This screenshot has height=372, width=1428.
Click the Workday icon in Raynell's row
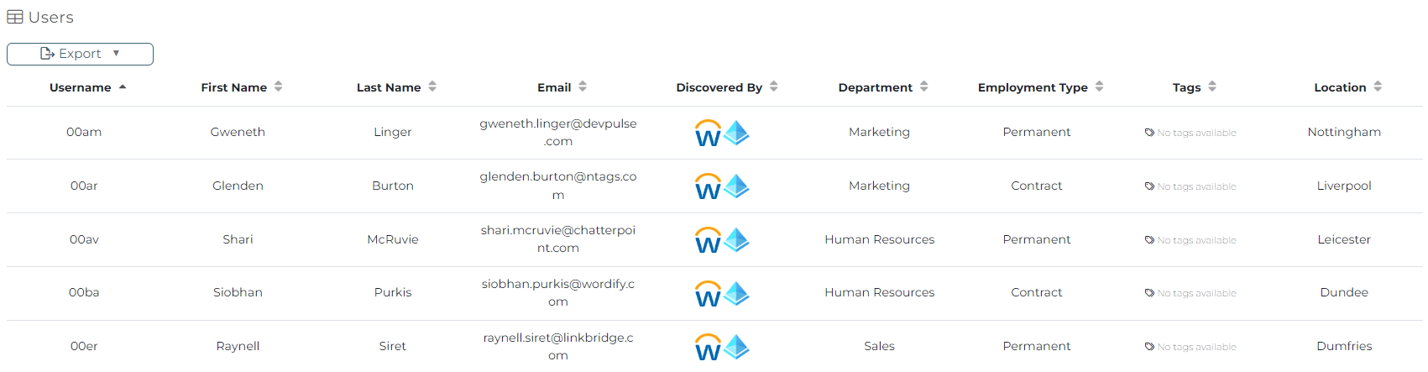click(708, 347)
